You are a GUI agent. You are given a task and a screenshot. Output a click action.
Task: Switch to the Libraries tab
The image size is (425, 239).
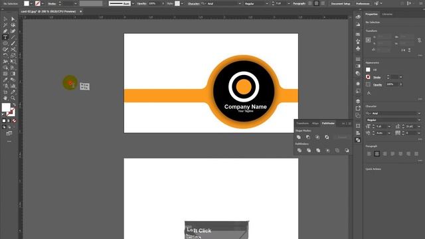click(387, 14)
